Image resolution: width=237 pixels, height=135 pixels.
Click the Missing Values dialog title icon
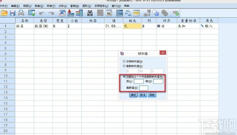(x=122, y=54)
